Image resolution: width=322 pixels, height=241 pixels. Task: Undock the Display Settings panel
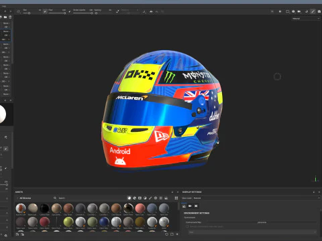(x=314, y=192)
